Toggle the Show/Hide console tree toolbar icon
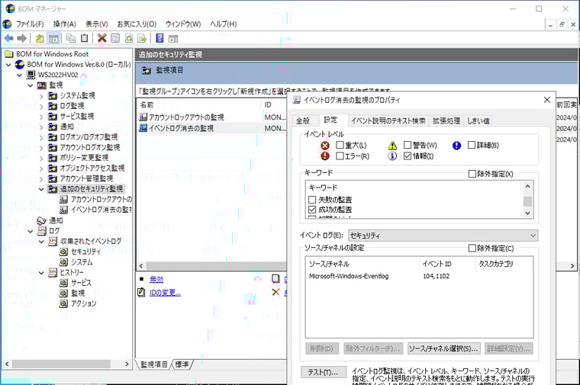Viewport: 580px width, 385px height. (53, 38)
